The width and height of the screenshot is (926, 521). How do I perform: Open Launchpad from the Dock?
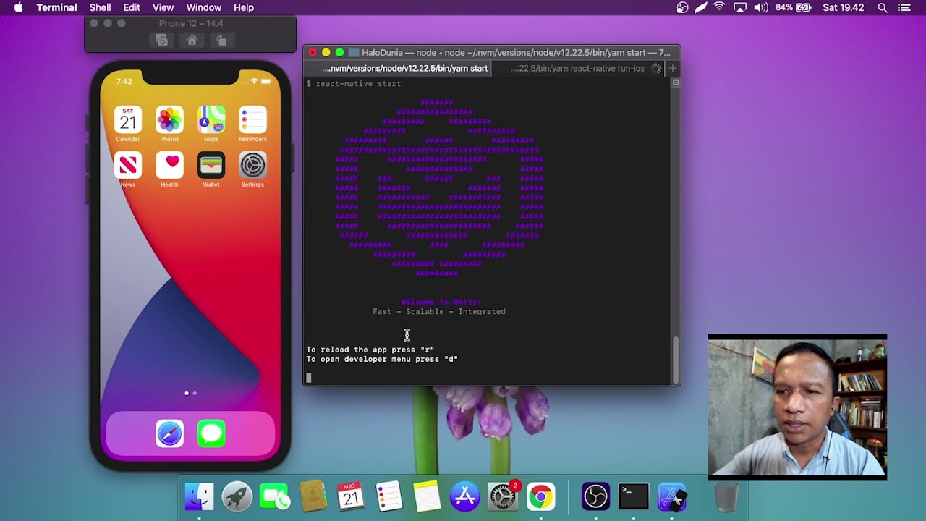(237, 497)
